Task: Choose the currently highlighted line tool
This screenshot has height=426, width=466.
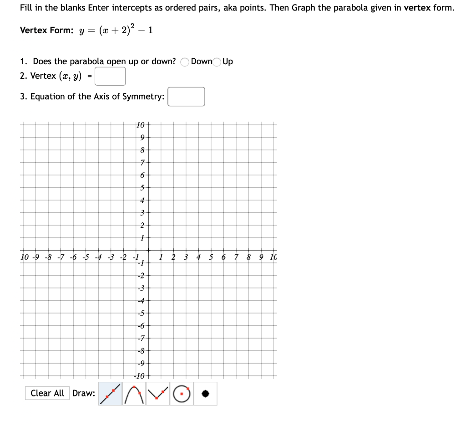Action: (110, 394)
